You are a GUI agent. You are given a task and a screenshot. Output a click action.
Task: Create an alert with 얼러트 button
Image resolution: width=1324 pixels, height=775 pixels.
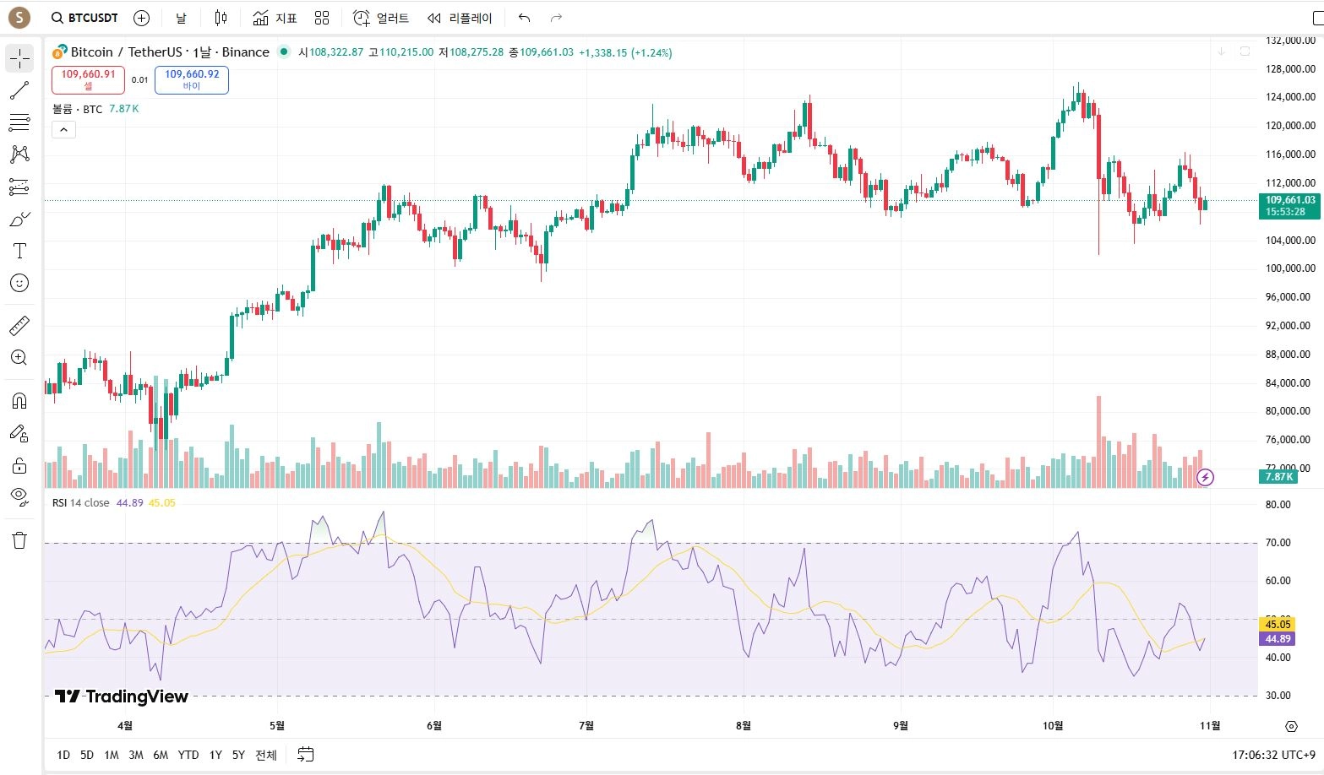[381, 18]
